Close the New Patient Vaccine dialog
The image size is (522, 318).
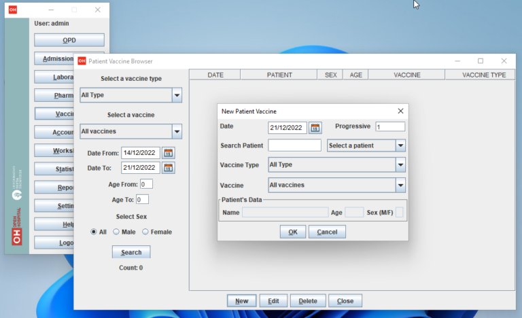coord(400,111)
